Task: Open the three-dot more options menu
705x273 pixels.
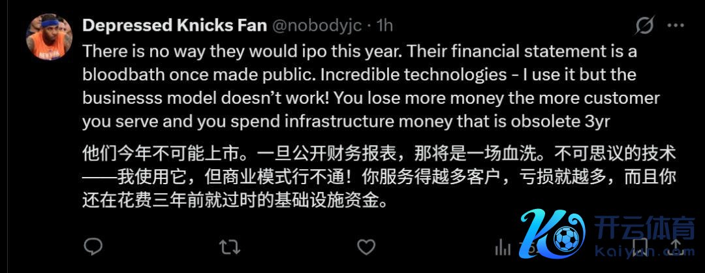Action: (x=675, y=25)
